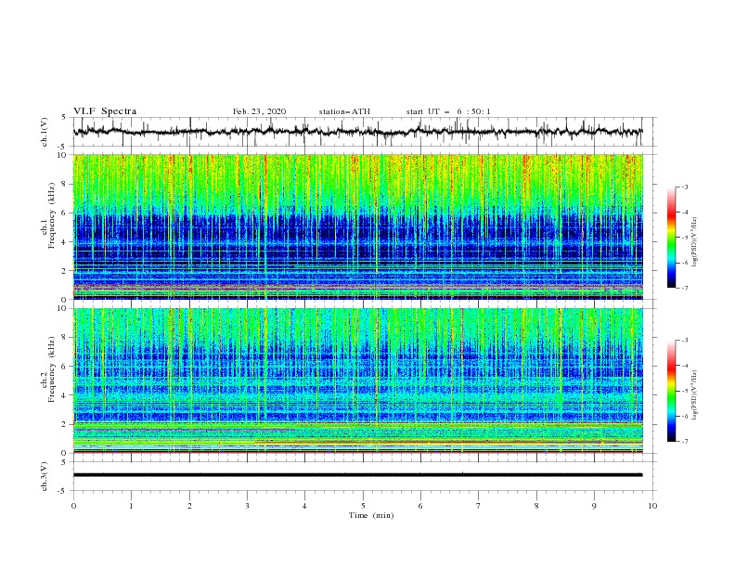Click the '-7' label on ch.2 colorbar
The image size is (735, 568).
pyautogui.click(x=684, y=442)
